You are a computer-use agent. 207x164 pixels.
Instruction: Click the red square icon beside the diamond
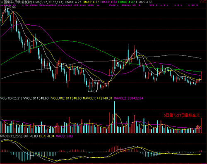coord(205,2)
